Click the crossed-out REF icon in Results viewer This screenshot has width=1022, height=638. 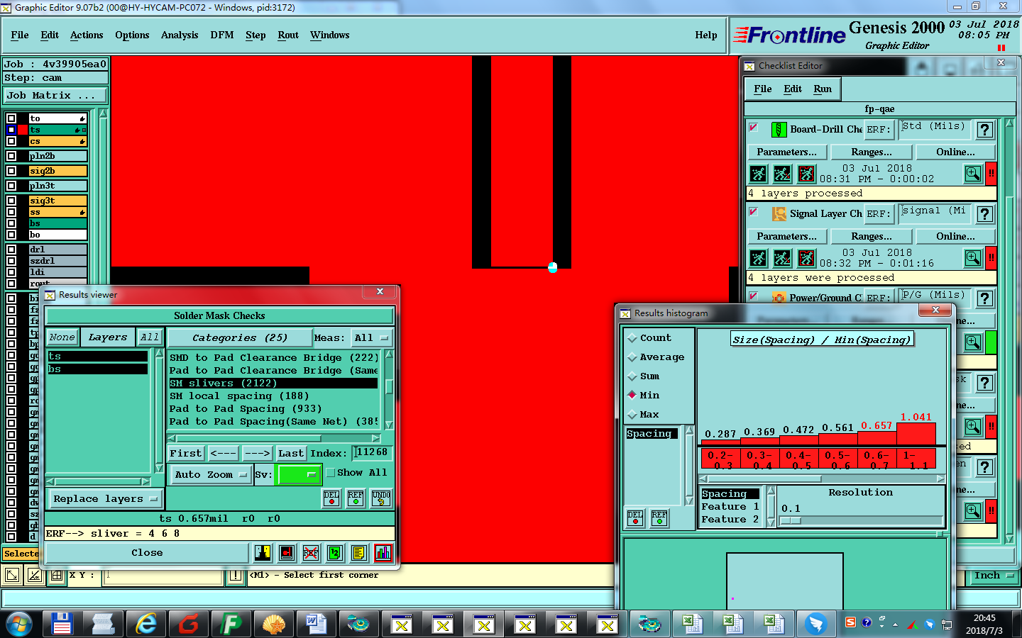(311, 553)
